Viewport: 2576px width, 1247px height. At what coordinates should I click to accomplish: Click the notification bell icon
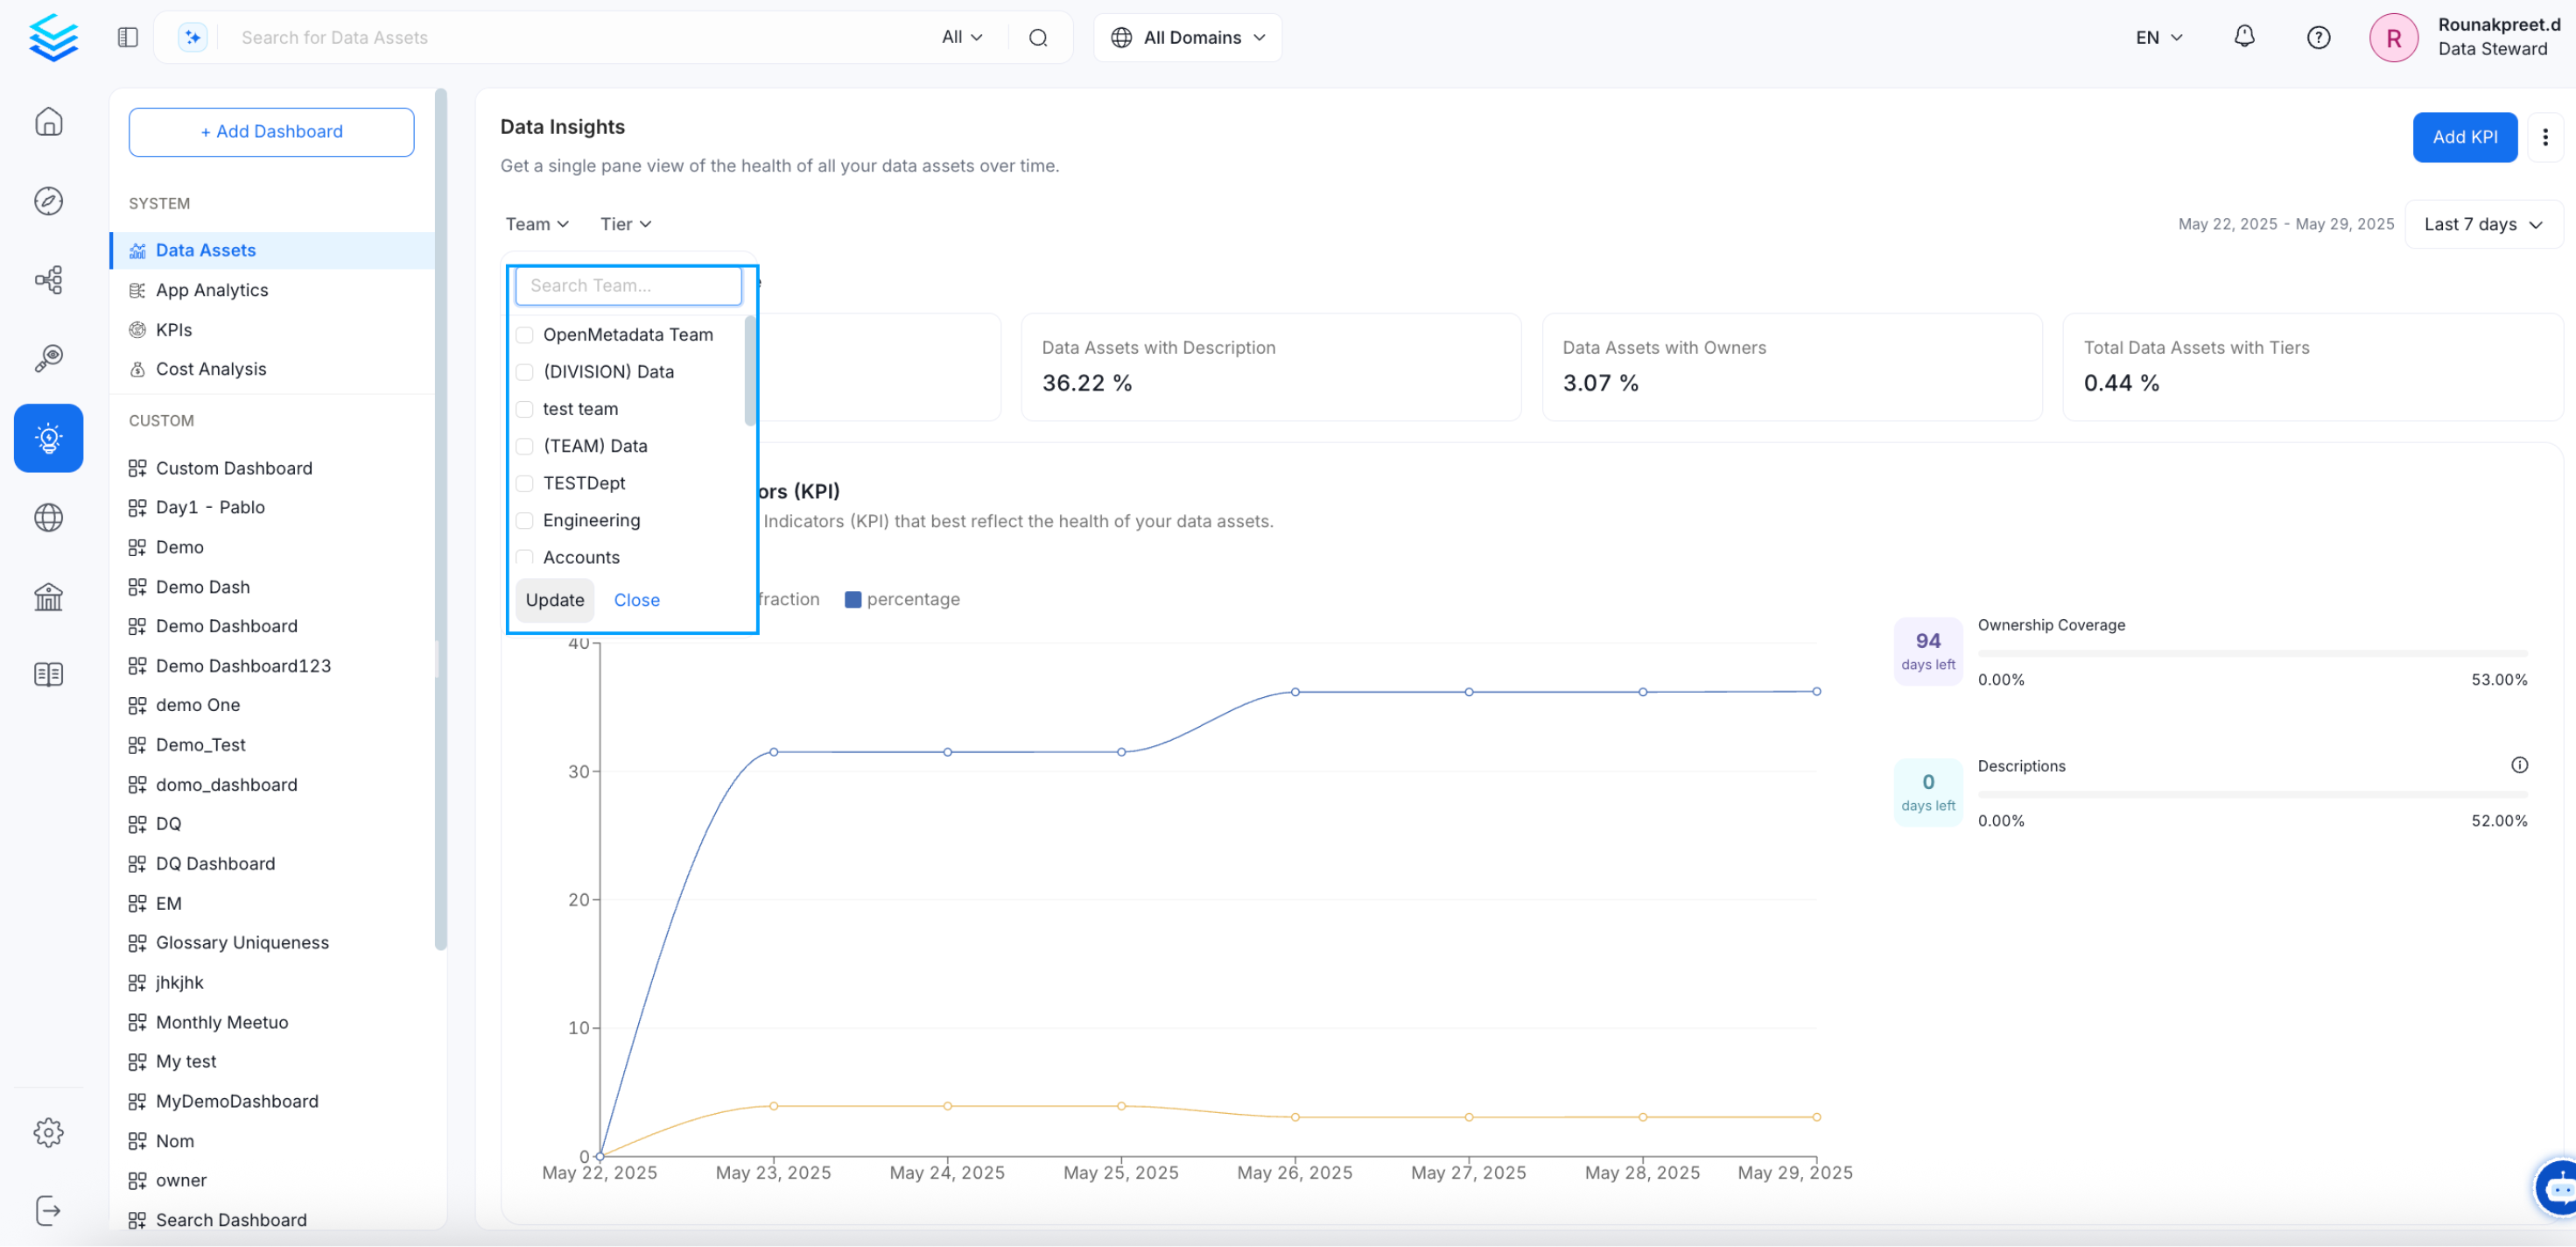2243,37
